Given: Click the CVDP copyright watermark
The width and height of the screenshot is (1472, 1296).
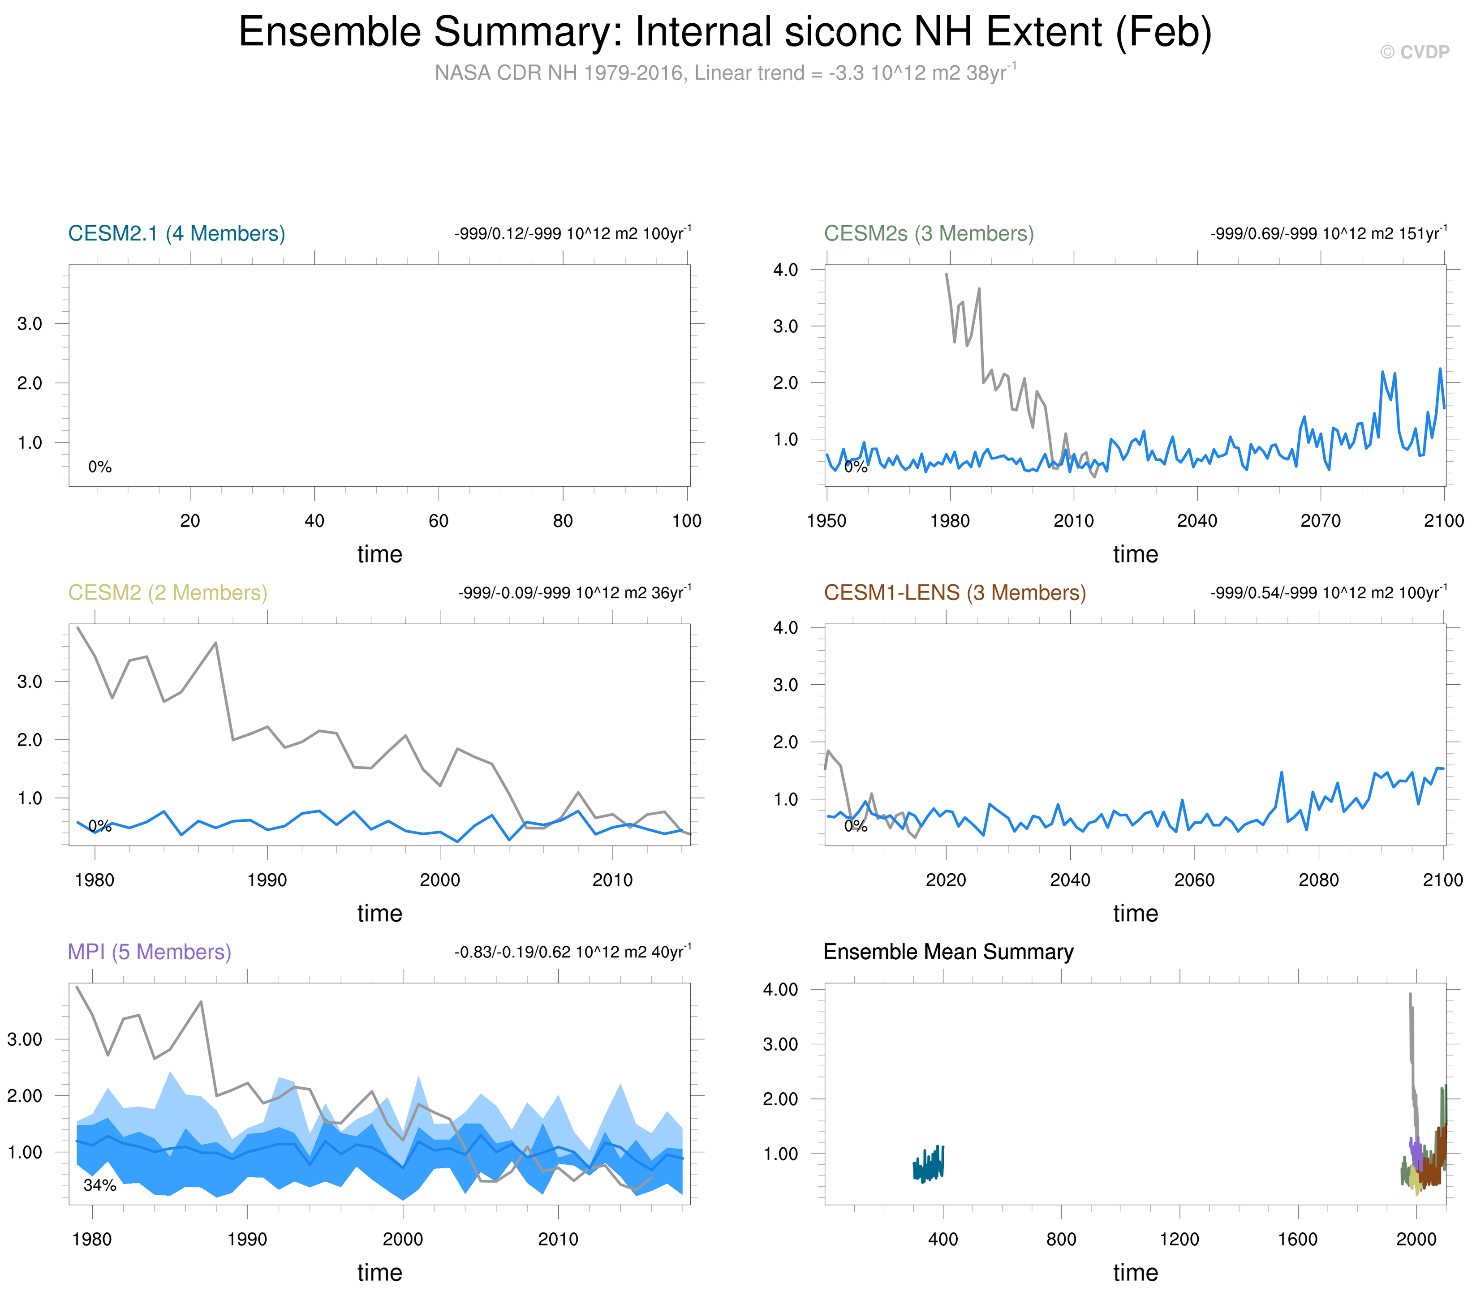Looking at the screenshot, I should click(1414, 52).
